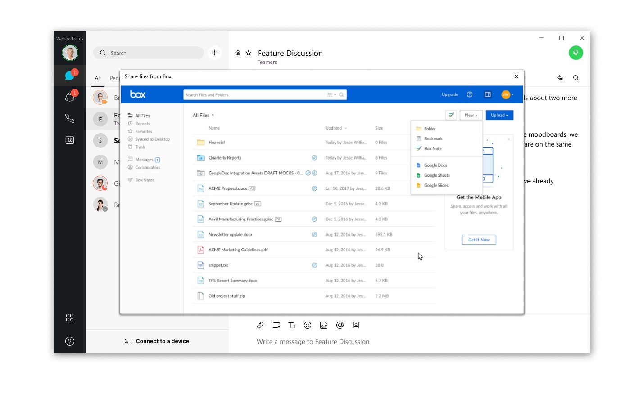Click the Upgrade link in Box header
The width and height of the screenshot is (644, 402).
(450, 94)
